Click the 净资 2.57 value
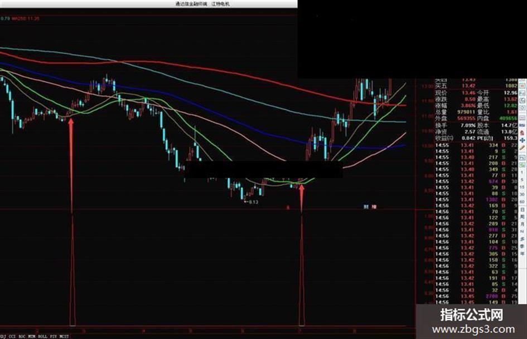527x339 pixels. [x=470, y=131]
